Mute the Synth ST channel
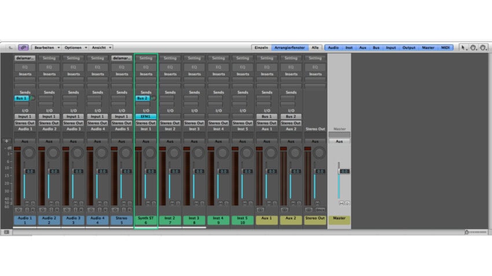The image size is (492, 276). click(148, 203)
